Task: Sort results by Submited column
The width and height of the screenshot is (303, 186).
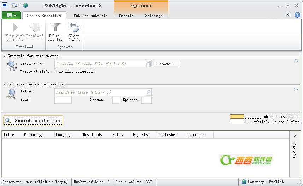Action: point(200,134)
